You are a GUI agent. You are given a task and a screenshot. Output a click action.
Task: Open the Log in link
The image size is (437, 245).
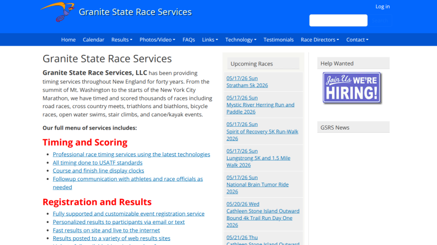tap(383, 6)
